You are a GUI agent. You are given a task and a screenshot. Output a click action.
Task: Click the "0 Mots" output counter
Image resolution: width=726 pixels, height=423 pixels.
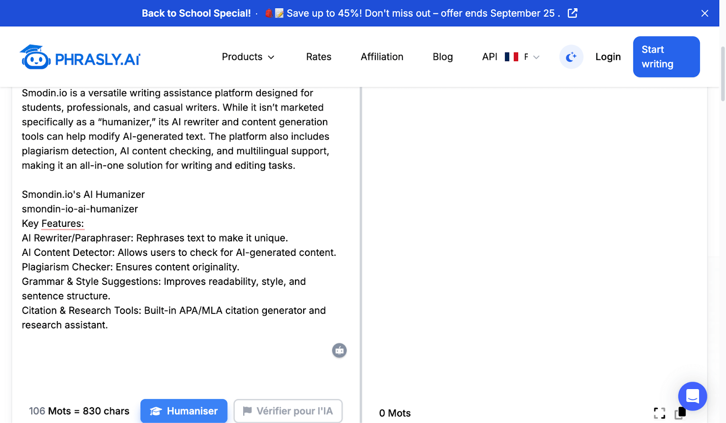[395, 413]
